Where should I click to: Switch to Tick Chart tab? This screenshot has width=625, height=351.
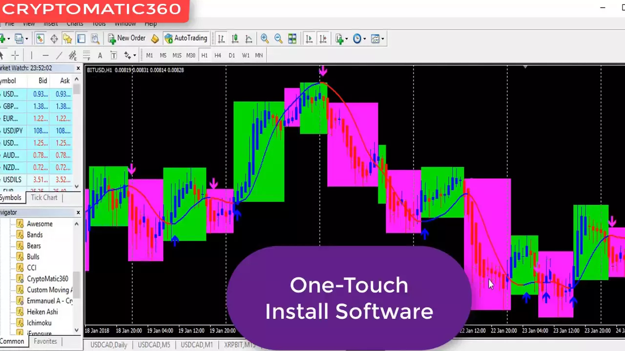(x=44, y=197)
